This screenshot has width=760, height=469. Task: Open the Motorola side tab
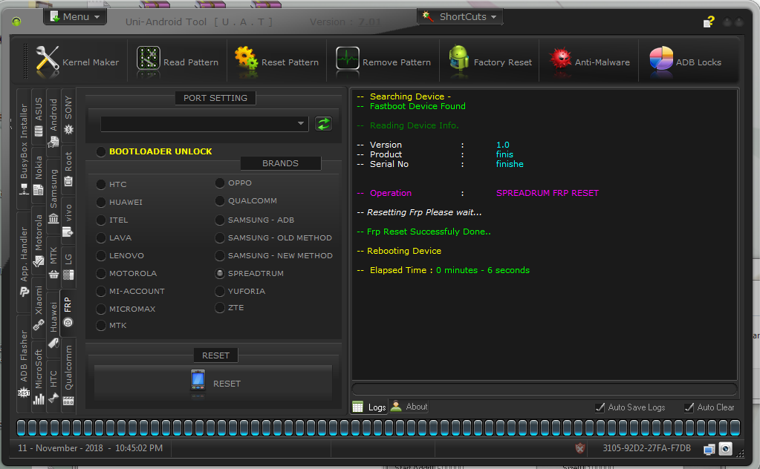click(x=39, y=240)
